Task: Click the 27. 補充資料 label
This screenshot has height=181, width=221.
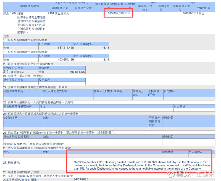Action: pos(12,163)
